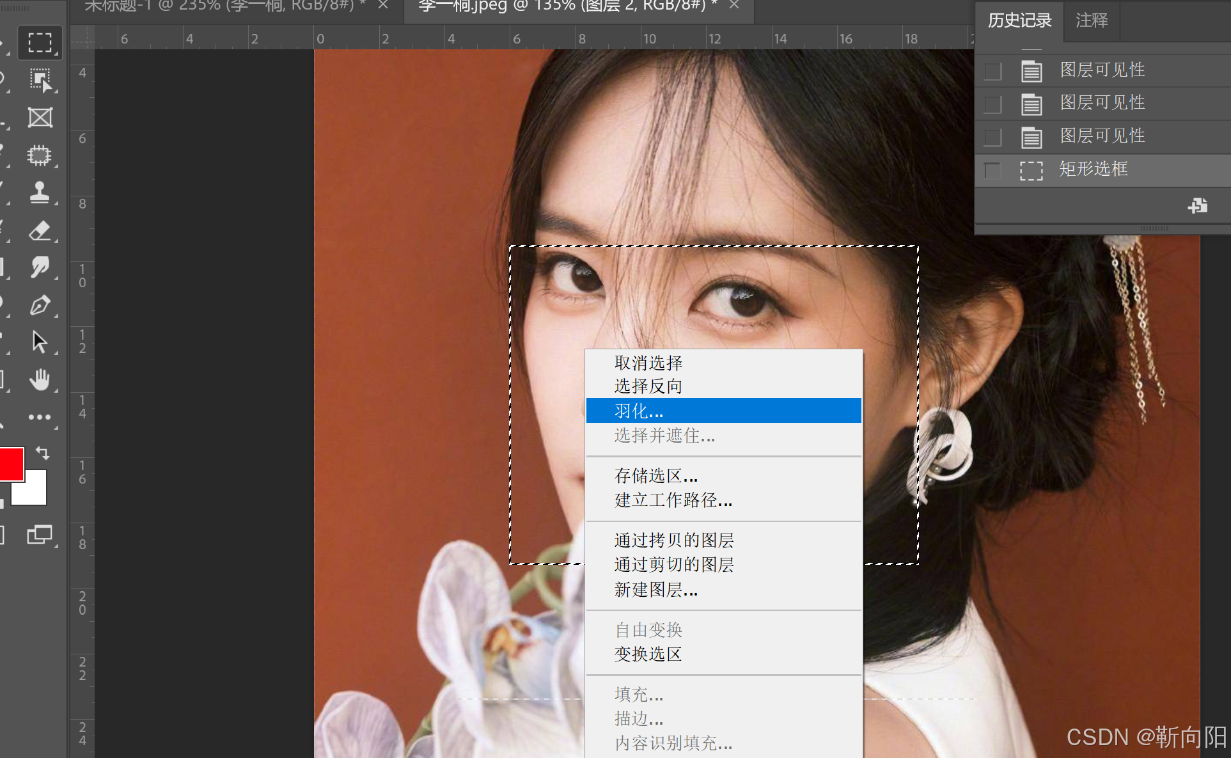Select the Pen tool

point(40,305)
